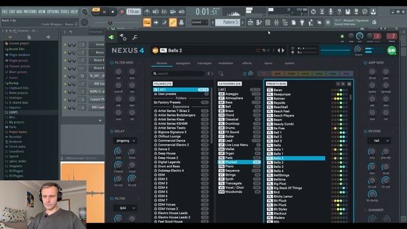
Task: Open the piano roll view icon
Action: [x=259, y=23]
